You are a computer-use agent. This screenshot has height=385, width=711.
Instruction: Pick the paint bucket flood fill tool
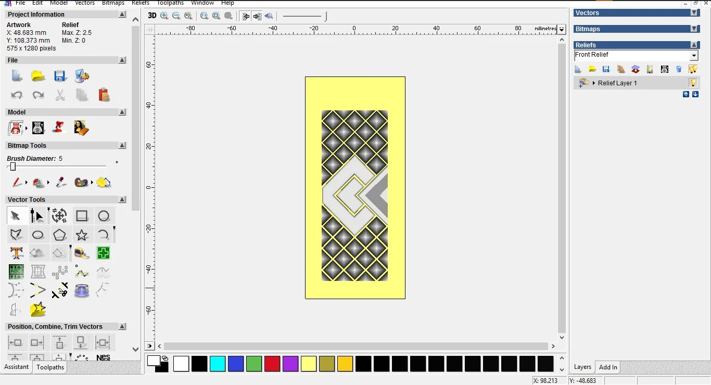[39, 183]
